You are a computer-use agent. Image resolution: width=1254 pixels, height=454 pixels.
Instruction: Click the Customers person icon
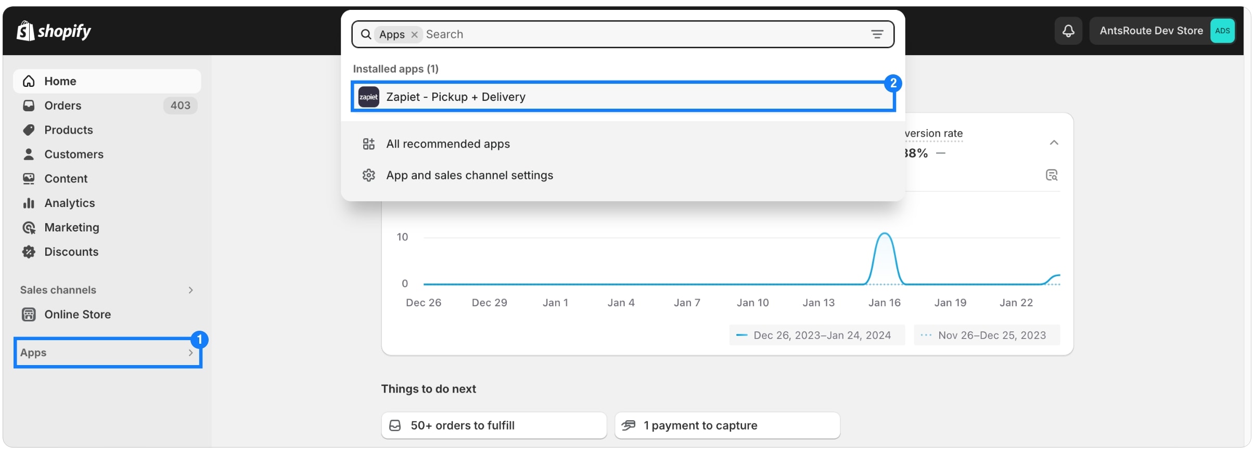coord(29,154)
